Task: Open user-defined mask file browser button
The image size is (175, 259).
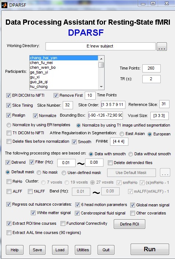Action: tap(165, 173)
